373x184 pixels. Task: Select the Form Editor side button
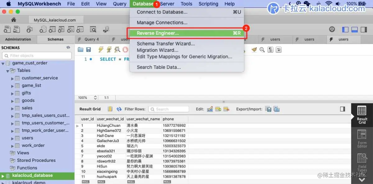click(x=362, y=139)
